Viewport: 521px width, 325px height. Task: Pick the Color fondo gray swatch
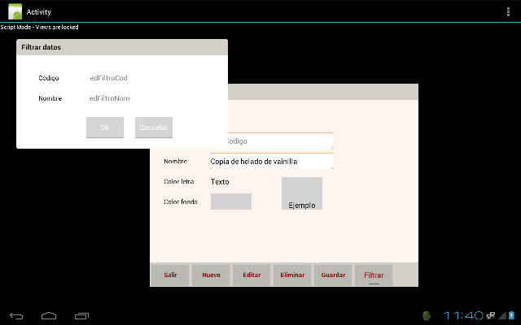(231, 201)
